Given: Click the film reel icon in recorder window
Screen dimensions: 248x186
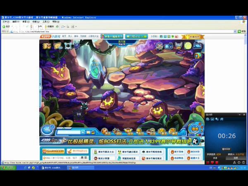Looking at the screenshot, I should (207, 119).
